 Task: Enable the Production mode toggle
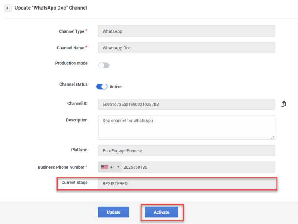pos(104,65)
